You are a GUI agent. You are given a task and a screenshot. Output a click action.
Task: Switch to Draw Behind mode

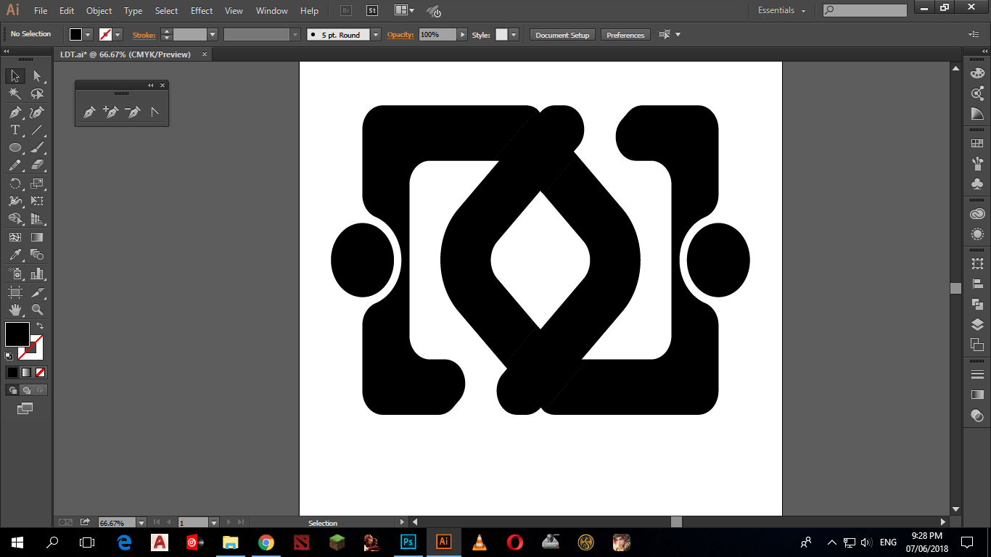pyautogui.click(x=26, y=390)
